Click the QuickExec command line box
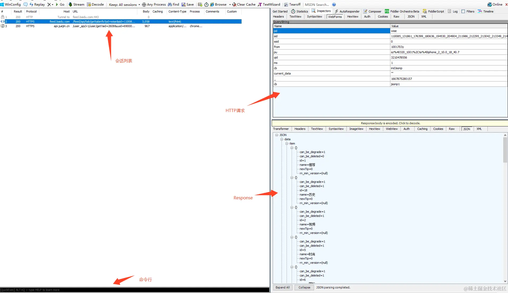 135,290
